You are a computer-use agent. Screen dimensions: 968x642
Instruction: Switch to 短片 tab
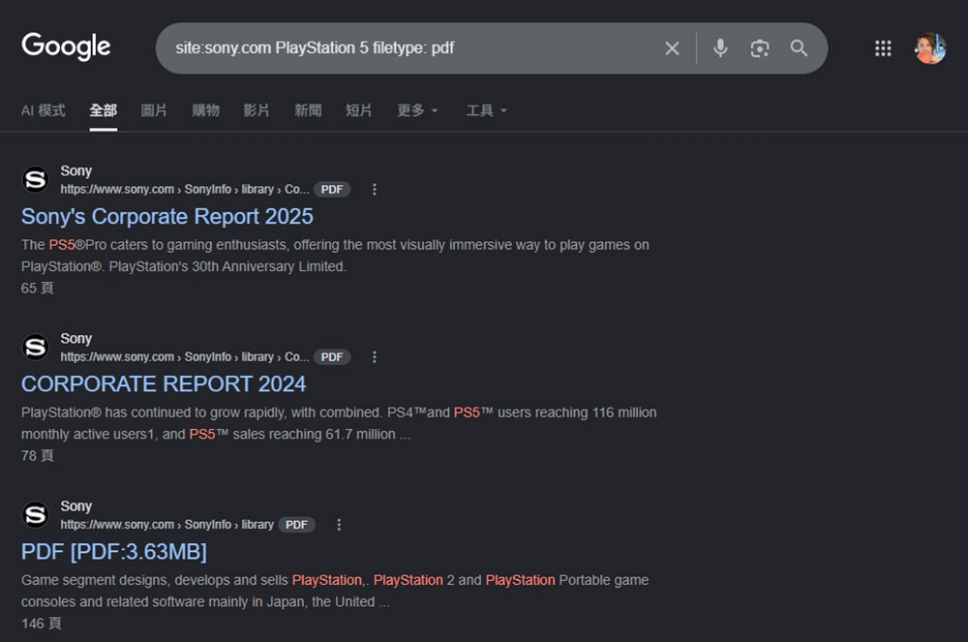click(x=359, y=110)
